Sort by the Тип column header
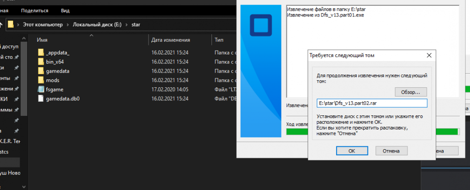470x190 pixels. click(x=219, y=40)
